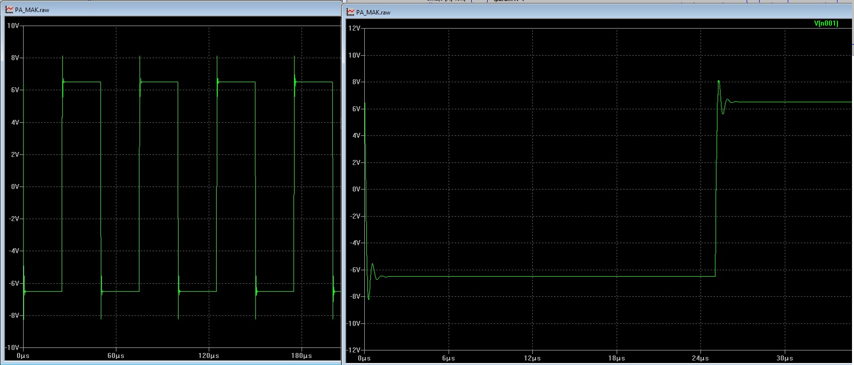Click the 12µs time axis label

[x=532, y=358]
